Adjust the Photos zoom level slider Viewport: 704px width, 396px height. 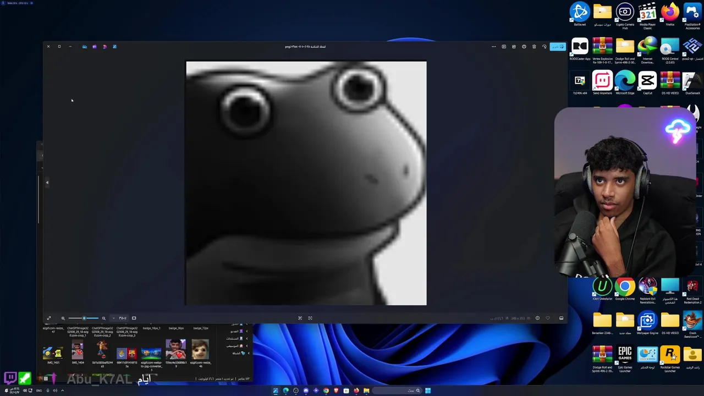(x=84, y=318)
